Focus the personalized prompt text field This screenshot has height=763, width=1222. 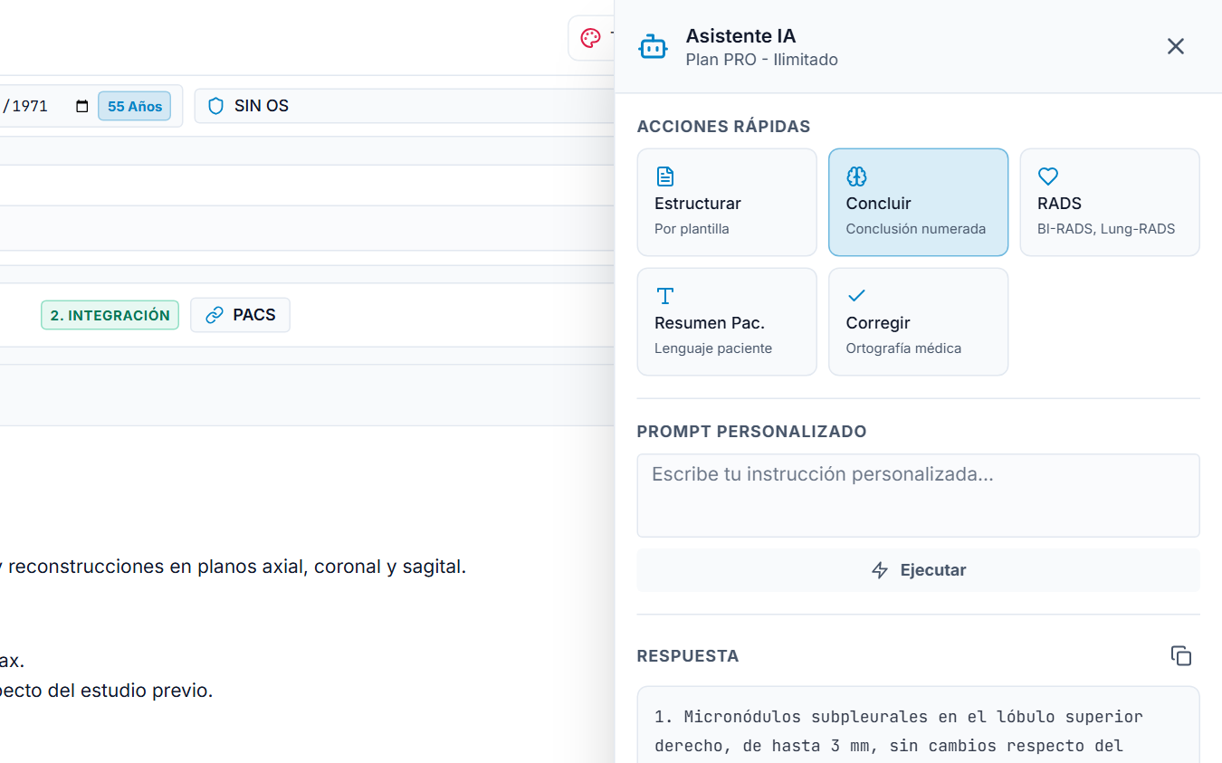point(918,496)
